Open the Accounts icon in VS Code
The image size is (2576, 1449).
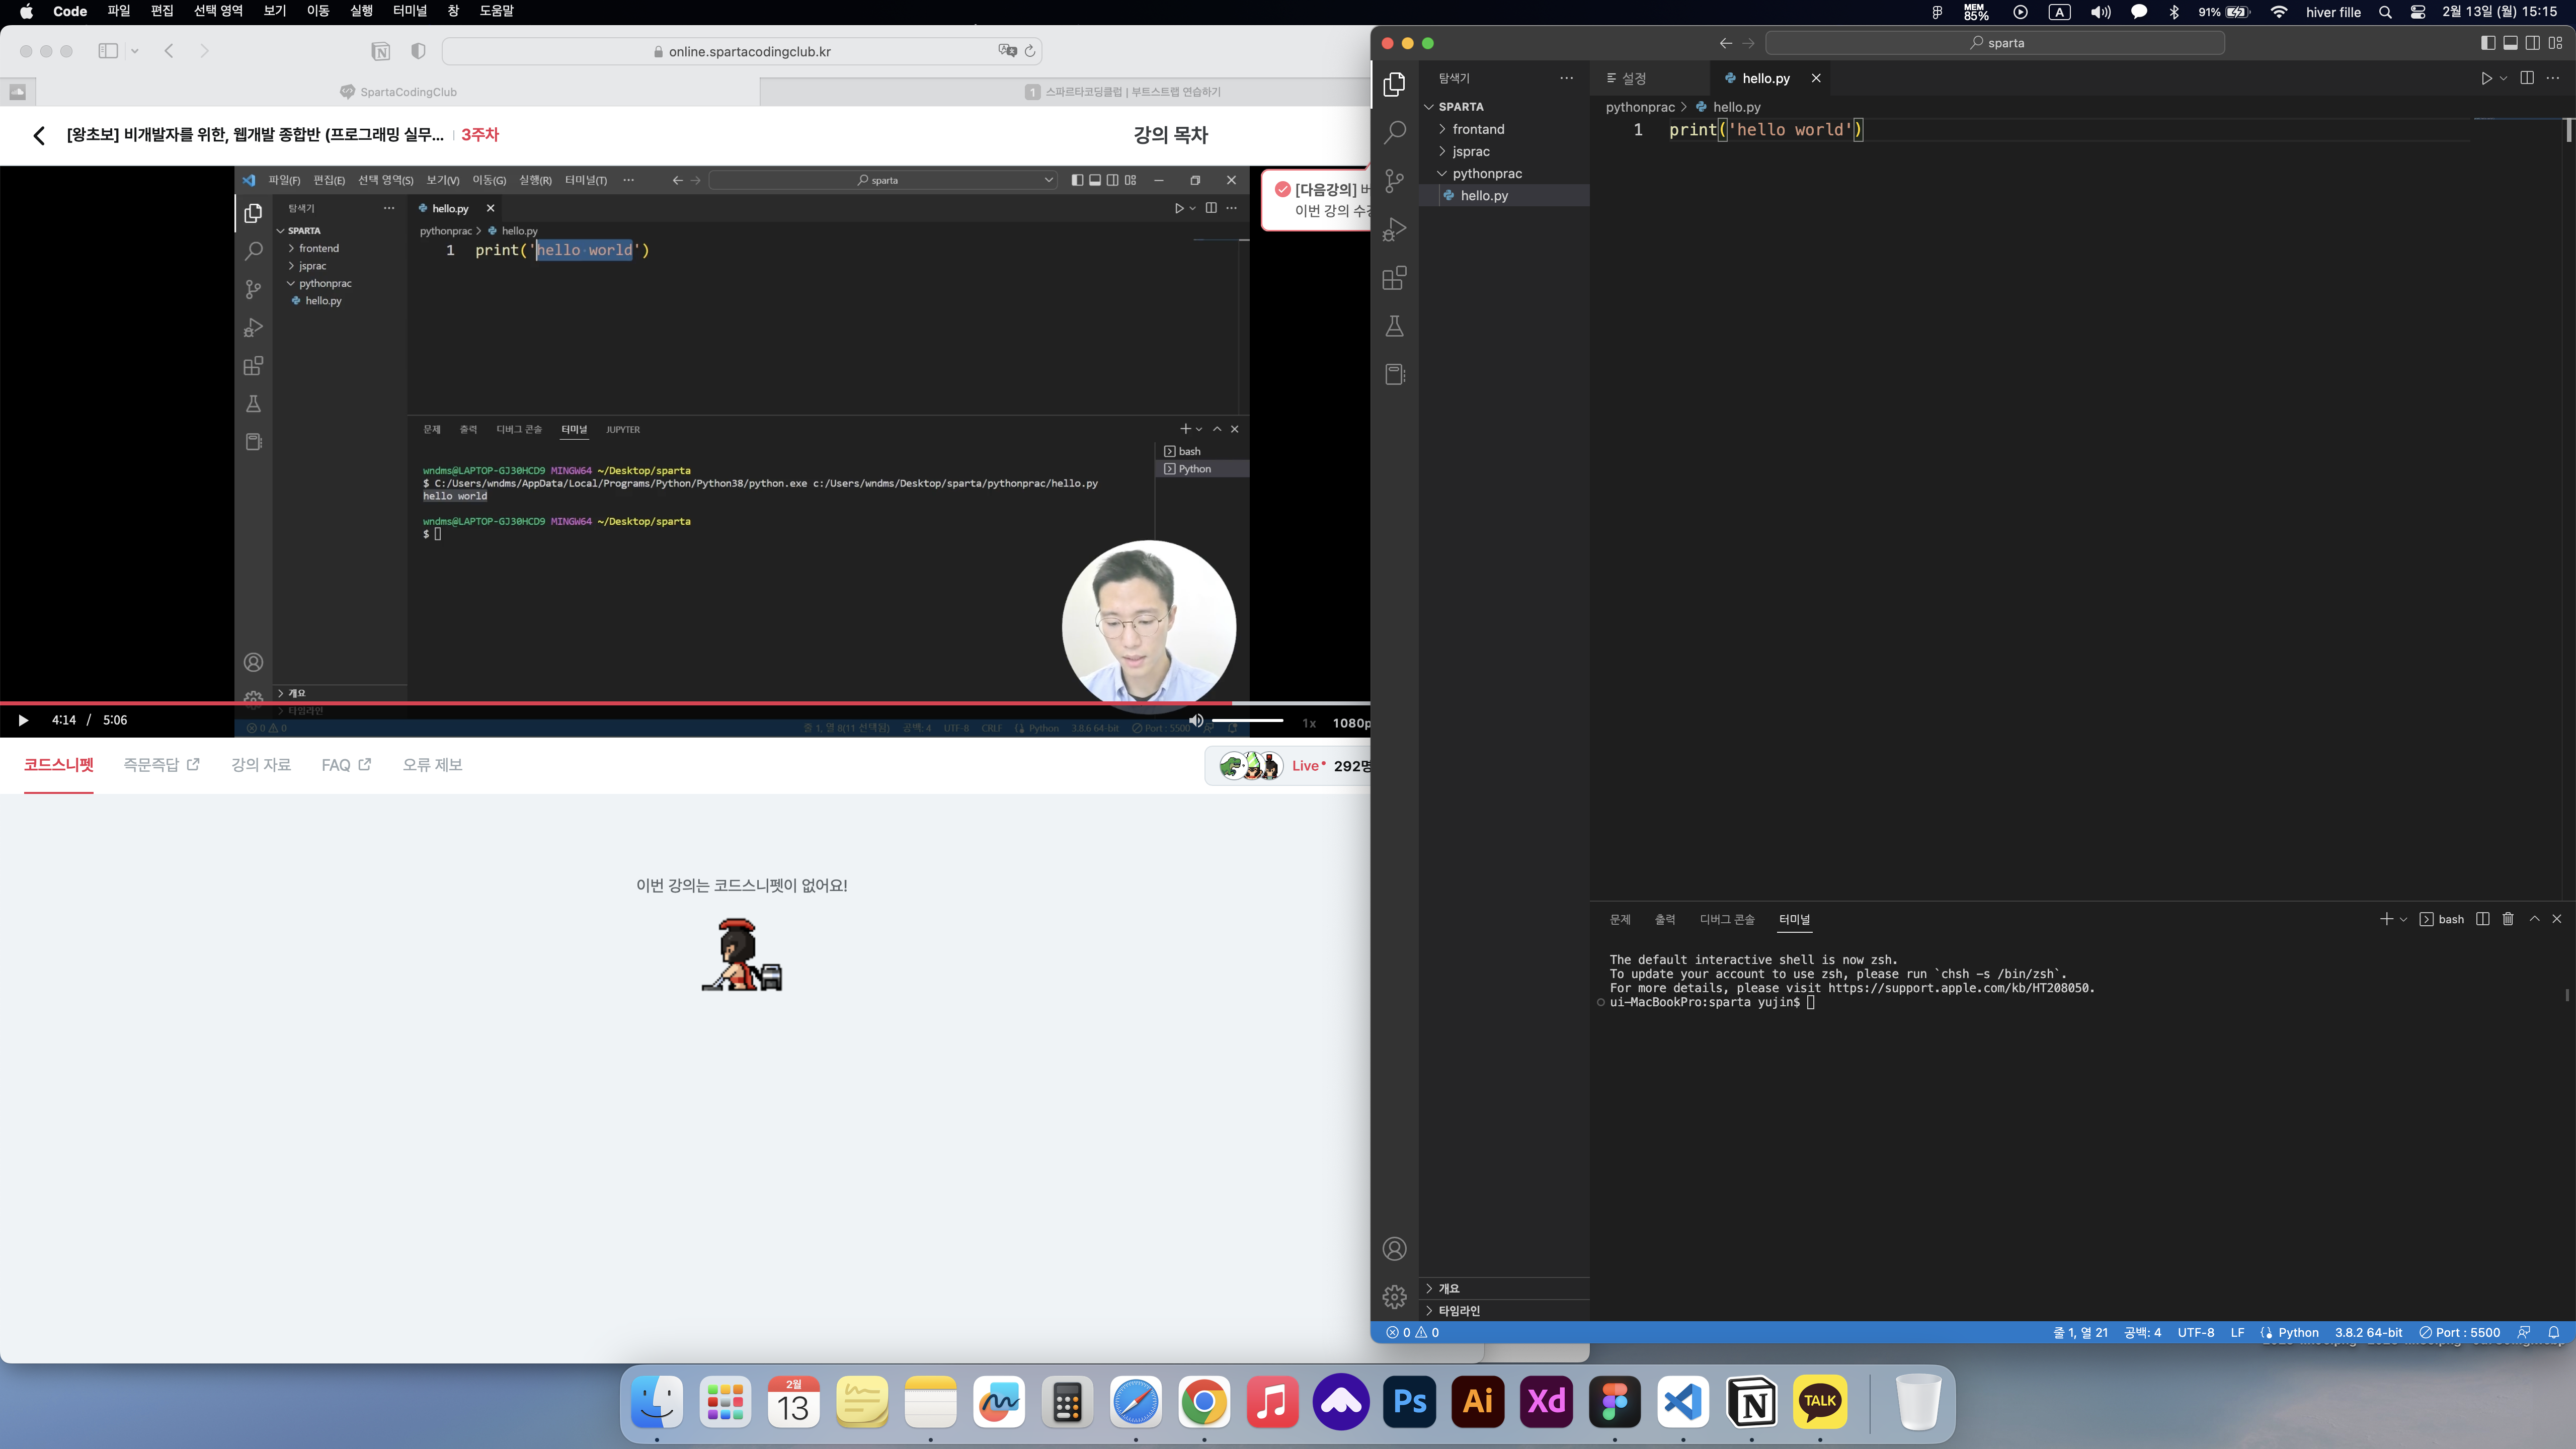[1394, 1249]
